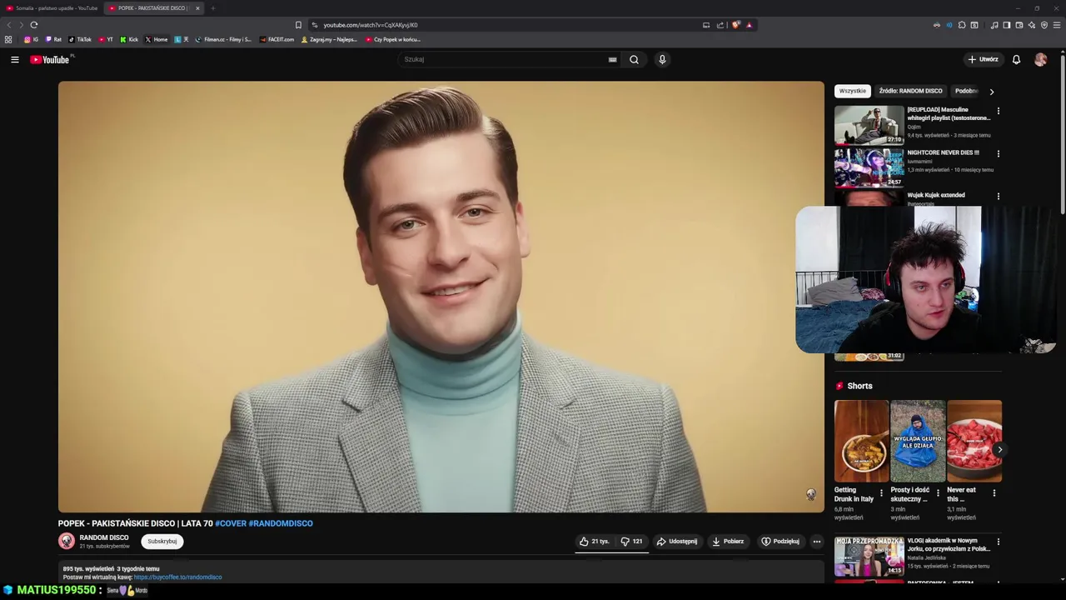The height and width of the screenshot is (600, 1066).
Task: Open the account avatar menu
Action: tap(1040, 59)
